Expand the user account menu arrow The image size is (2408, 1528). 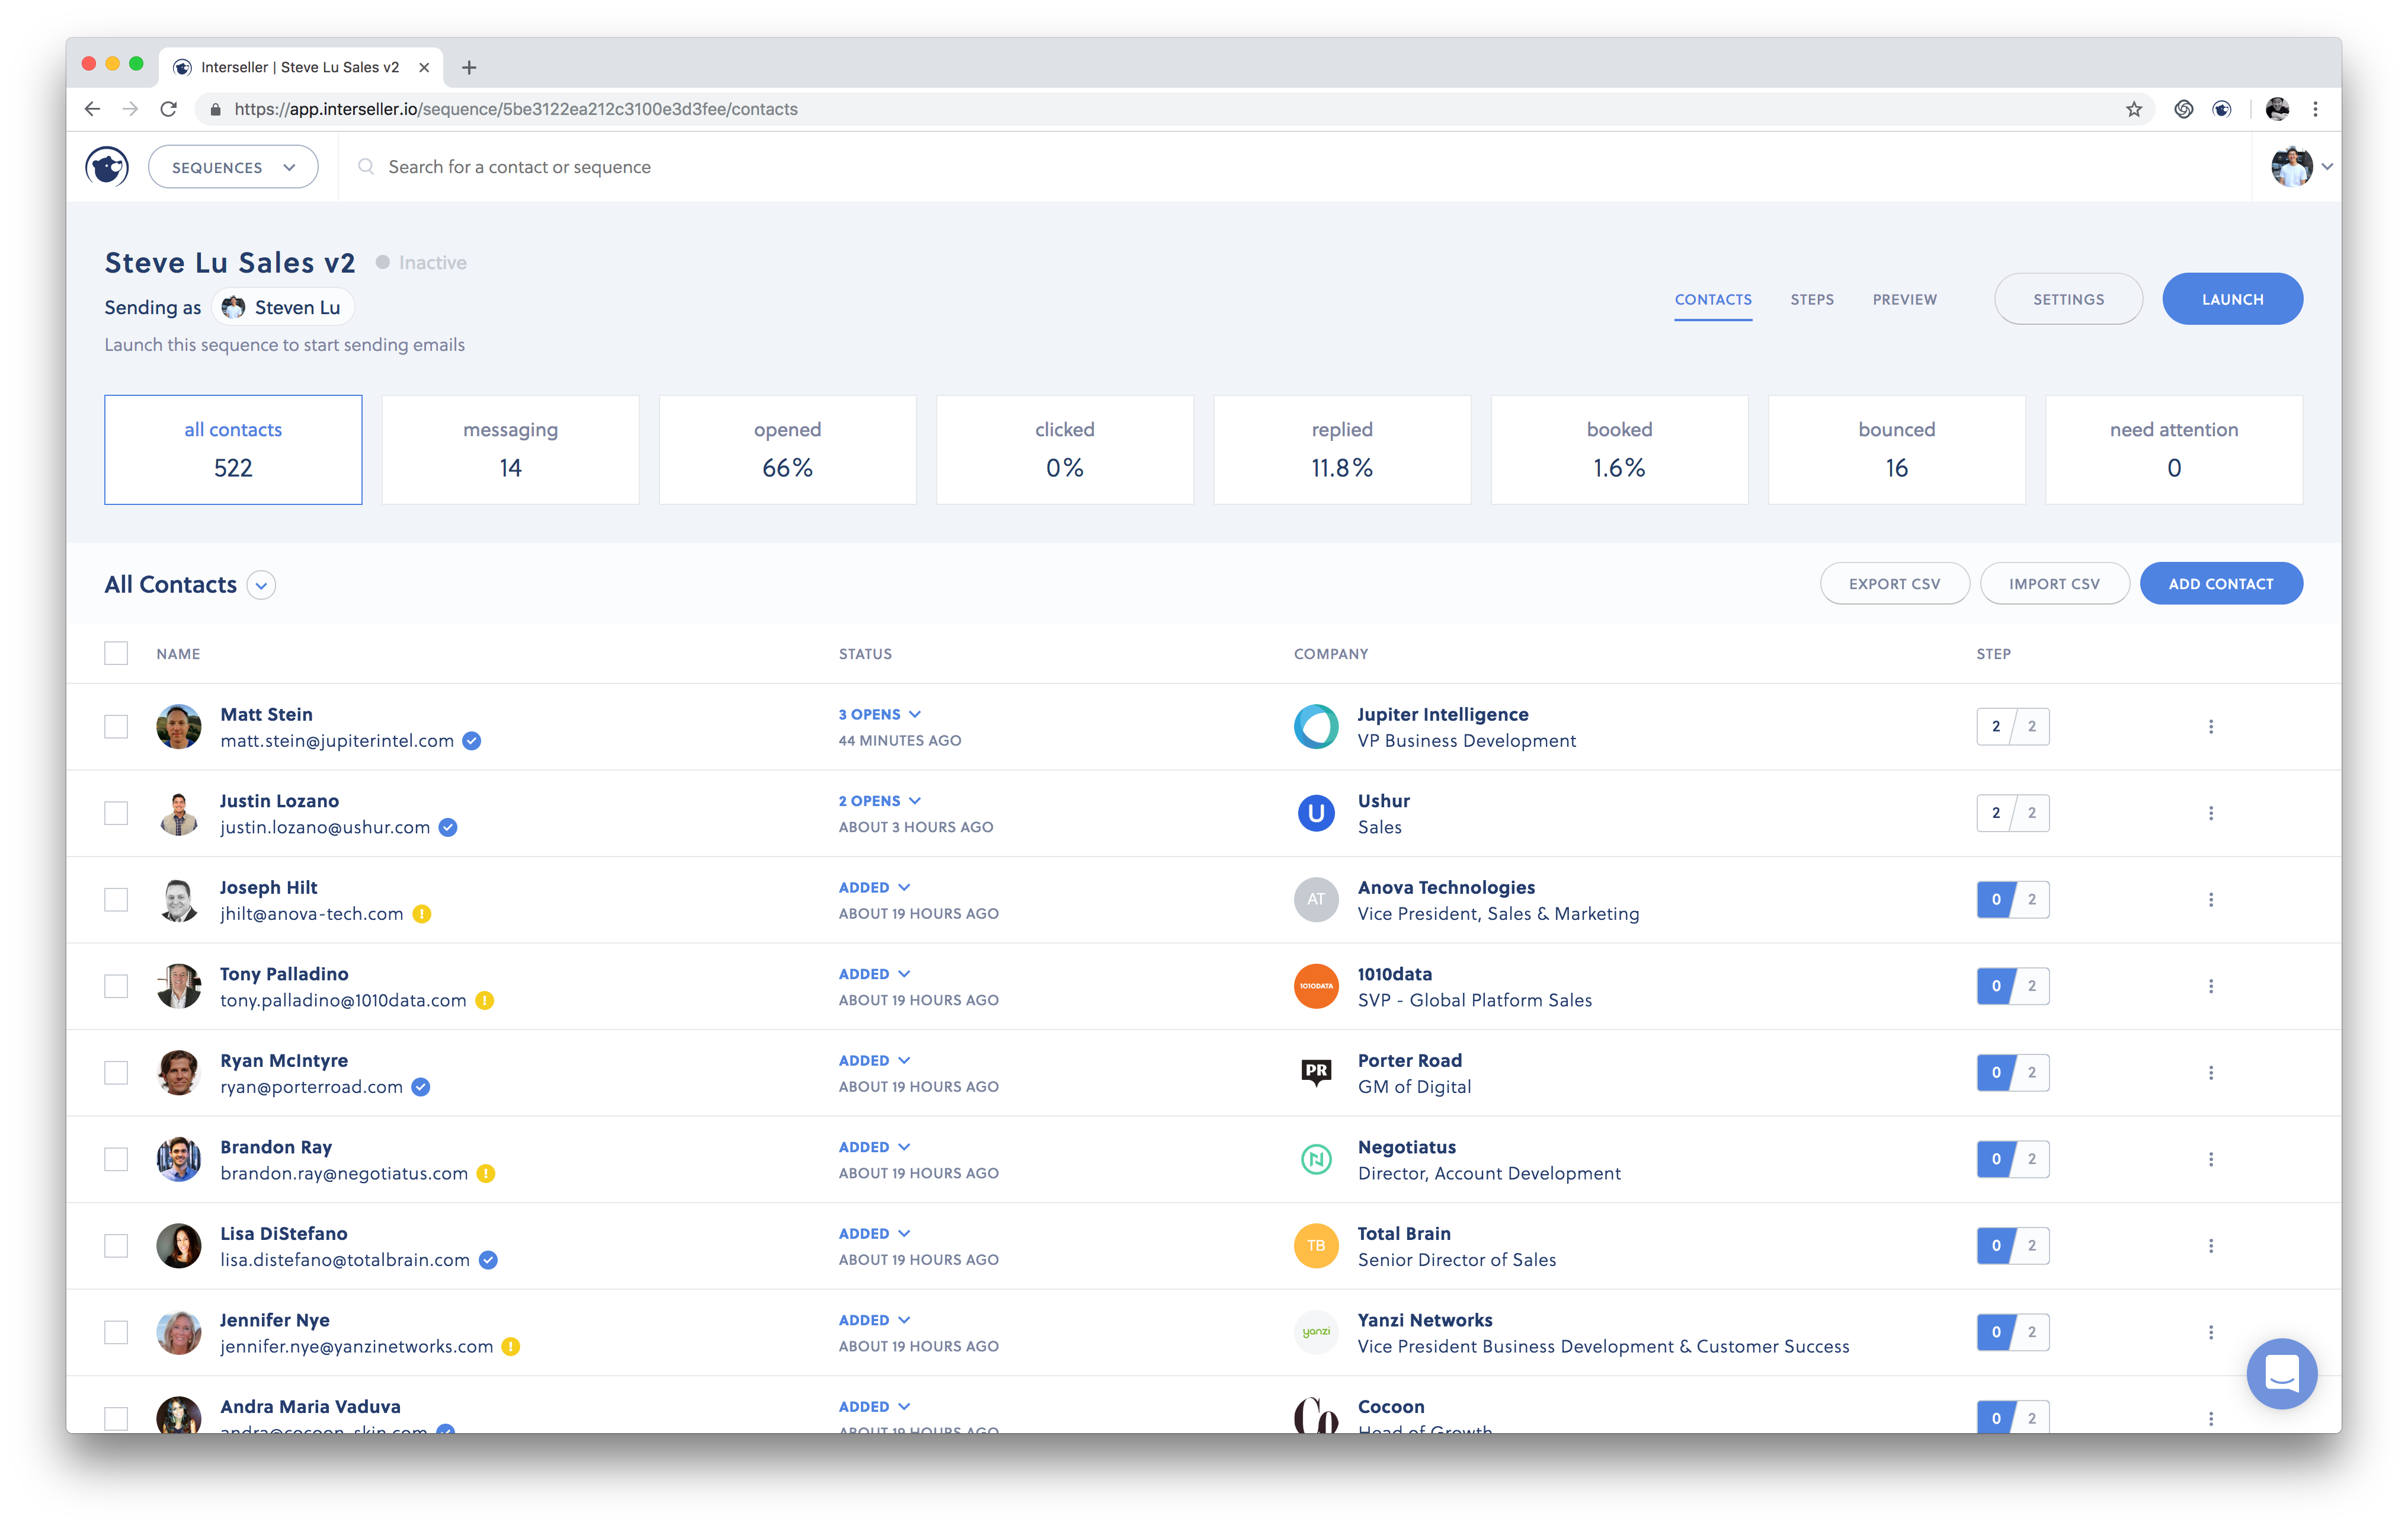coord(2327,167)
